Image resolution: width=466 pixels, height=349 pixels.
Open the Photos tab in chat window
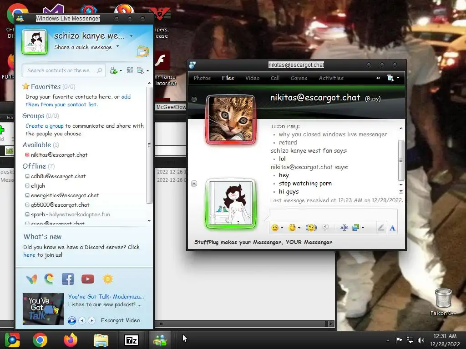[202, 78]
